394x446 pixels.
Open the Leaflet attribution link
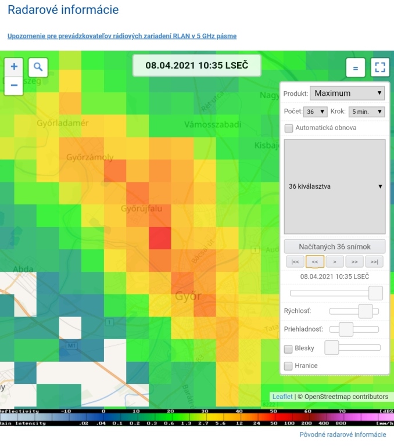click(282, 397)
